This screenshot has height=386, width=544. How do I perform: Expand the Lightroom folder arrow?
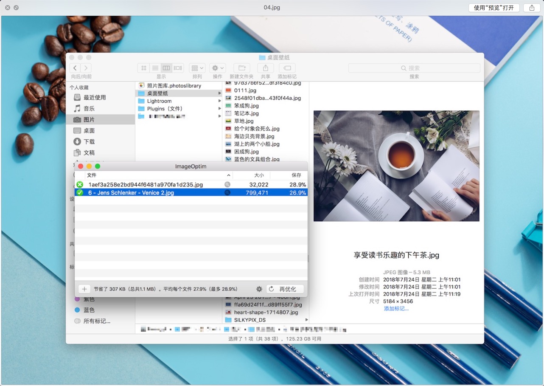pos(220,101)
